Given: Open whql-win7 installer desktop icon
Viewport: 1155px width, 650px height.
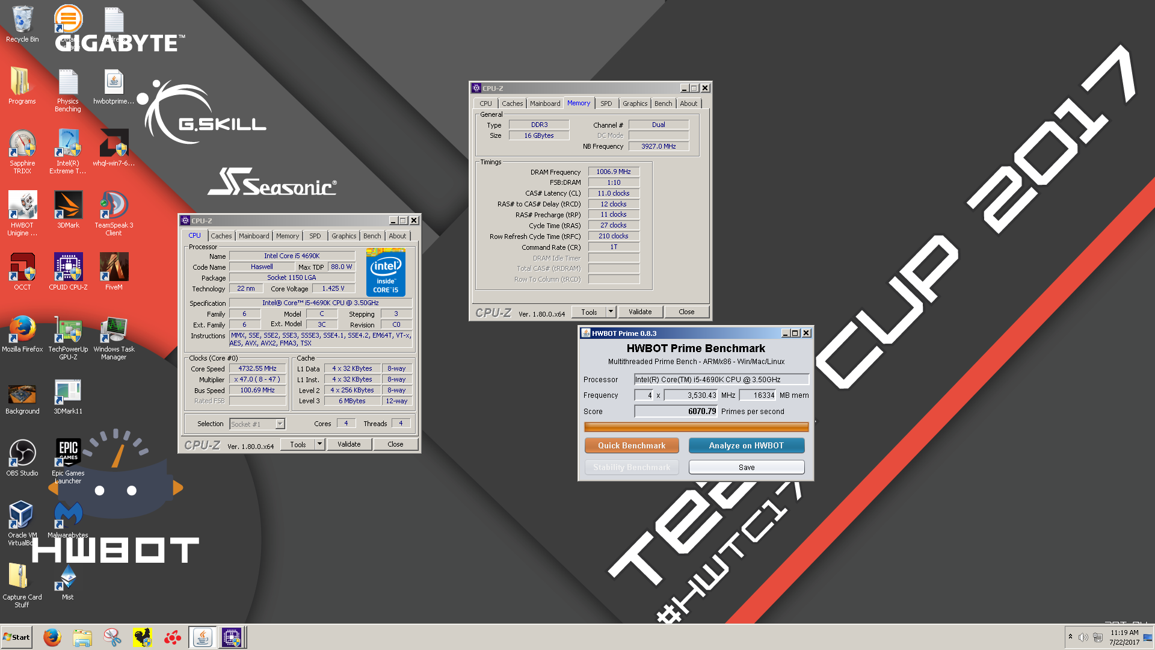Looking at the screenshot, I should tap(114, 148).
